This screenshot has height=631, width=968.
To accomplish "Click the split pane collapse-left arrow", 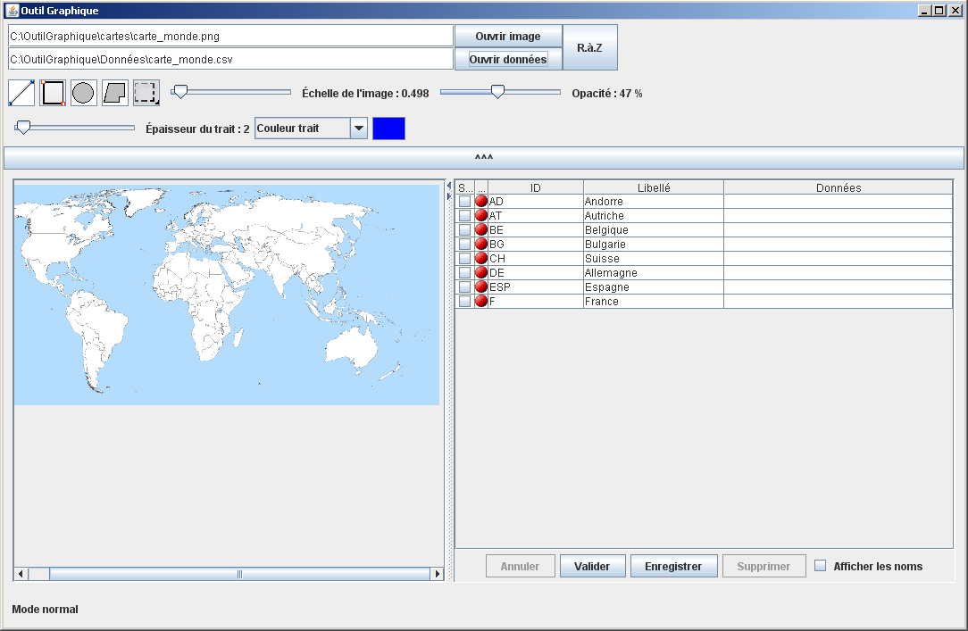I will pyautogui.click(x=448, y=185).
